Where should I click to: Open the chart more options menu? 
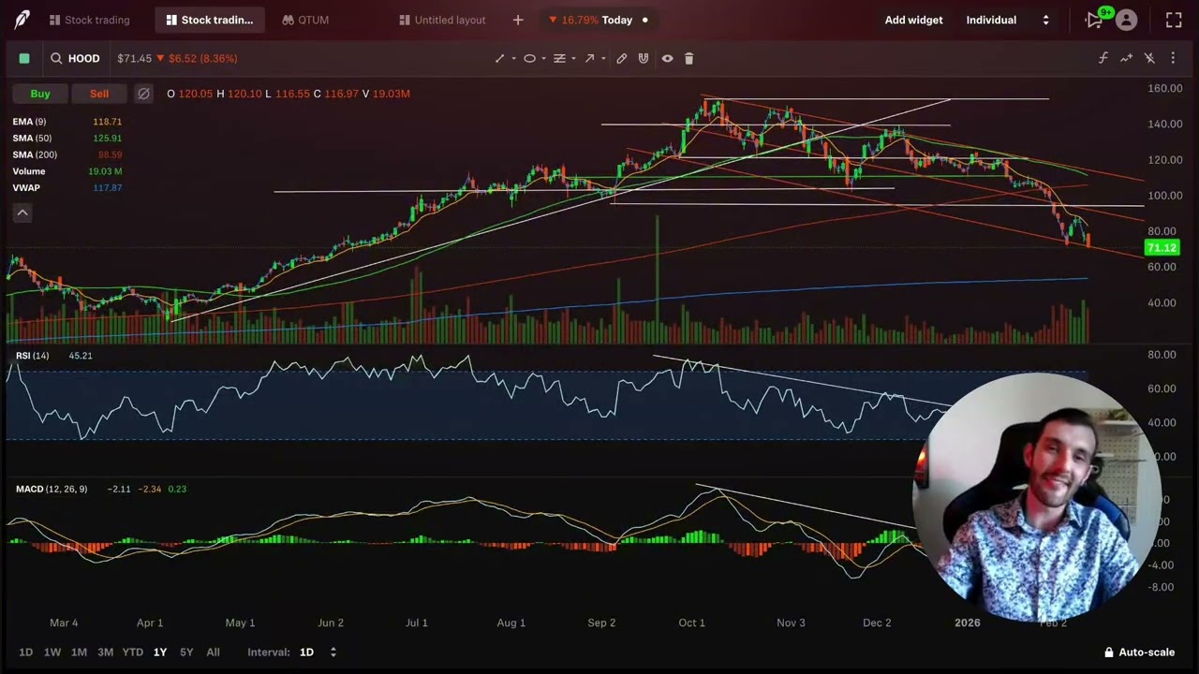tap(1173, 58)
